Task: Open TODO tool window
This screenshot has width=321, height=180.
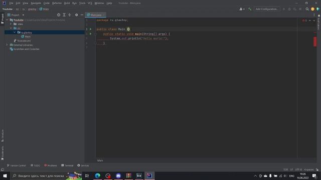Action: [x=35, y=165]
